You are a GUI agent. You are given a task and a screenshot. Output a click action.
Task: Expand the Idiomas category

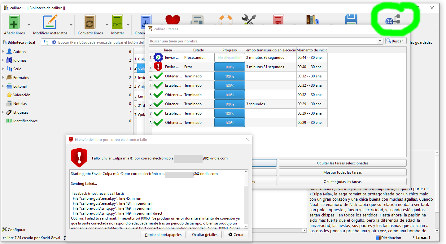(3, 60)
